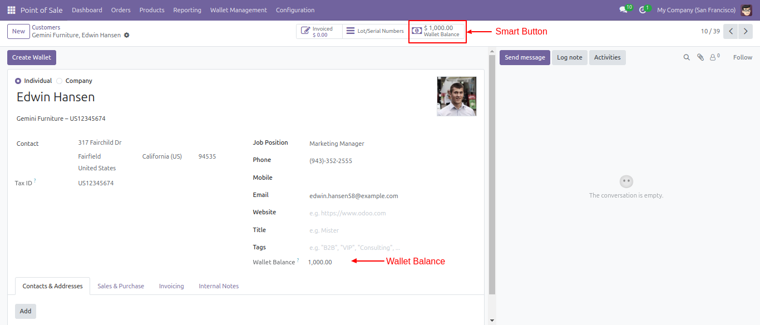
Task: Switch to the Sales & Purchase tab
Action: click(x=121, y=286)
